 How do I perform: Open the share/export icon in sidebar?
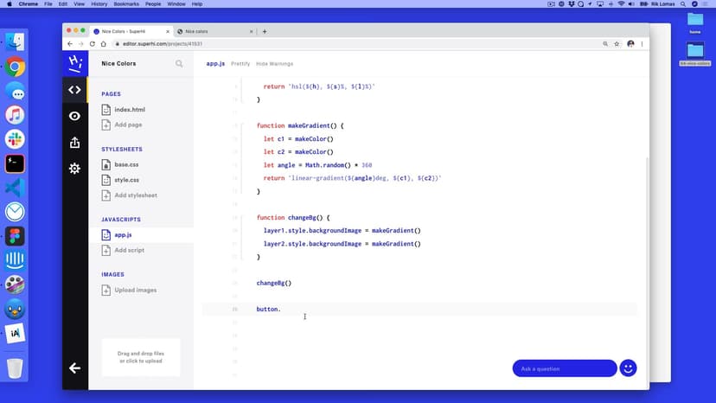click(74, 142)
